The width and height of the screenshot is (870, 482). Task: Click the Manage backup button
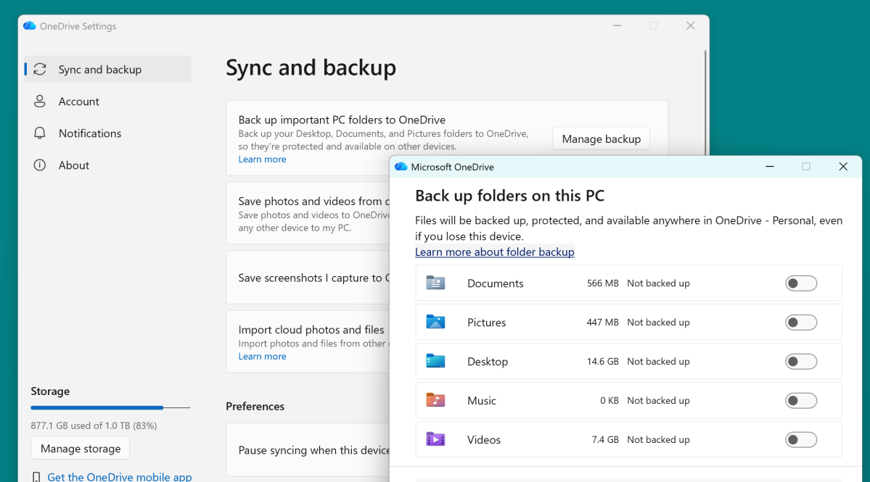point(601,138)
